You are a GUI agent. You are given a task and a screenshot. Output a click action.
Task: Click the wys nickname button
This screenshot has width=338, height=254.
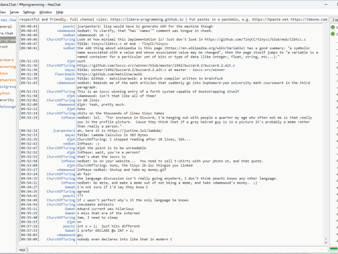point(22,249)
